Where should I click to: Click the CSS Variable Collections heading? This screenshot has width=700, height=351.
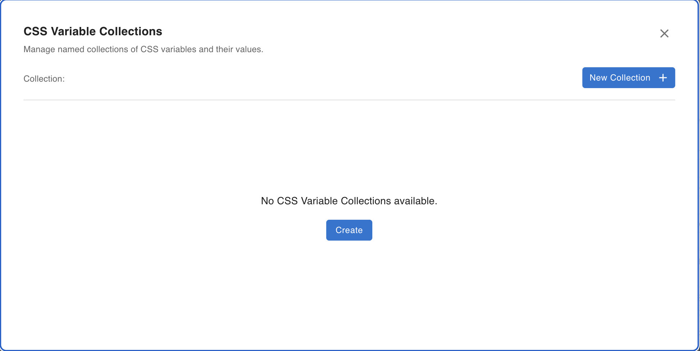tap(93, 31)
